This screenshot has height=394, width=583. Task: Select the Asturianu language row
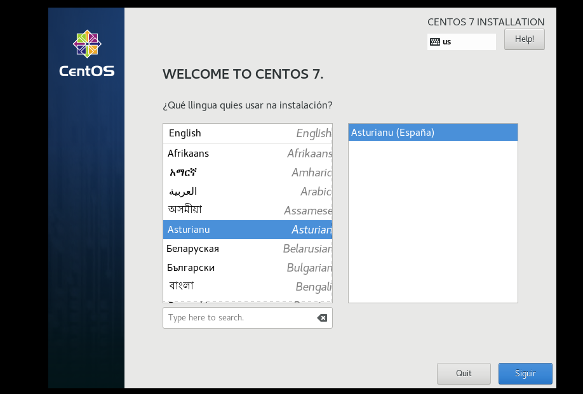(x=248, y=230)
